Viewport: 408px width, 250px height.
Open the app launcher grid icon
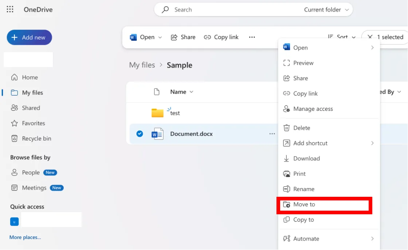10,9
